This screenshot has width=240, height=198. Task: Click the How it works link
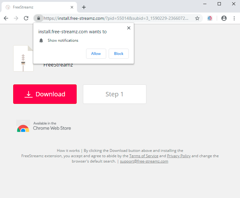68,151
